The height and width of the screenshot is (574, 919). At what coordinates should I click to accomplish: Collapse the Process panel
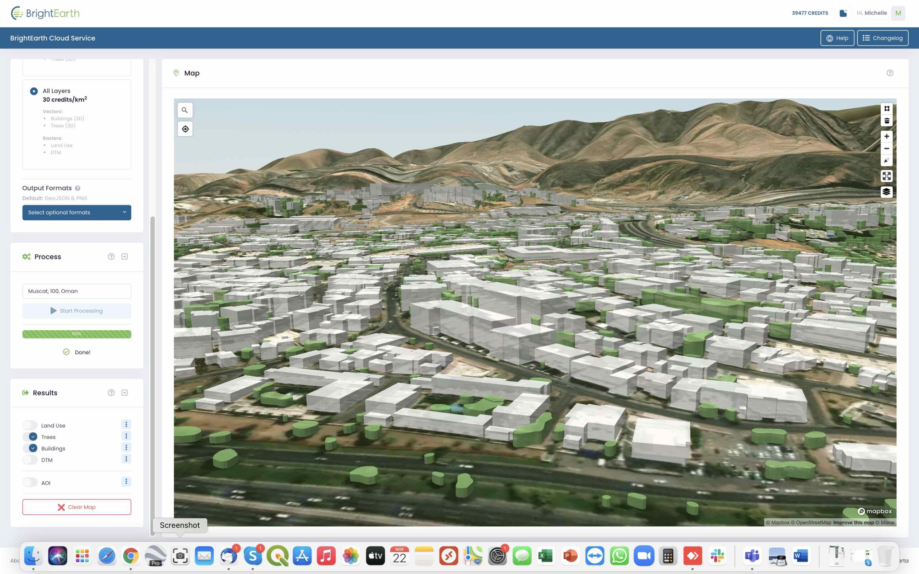pyautogui.click(x=125, y=256)
